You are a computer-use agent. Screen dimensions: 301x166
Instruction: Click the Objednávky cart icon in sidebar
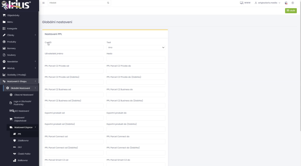(x=4, y=15)
